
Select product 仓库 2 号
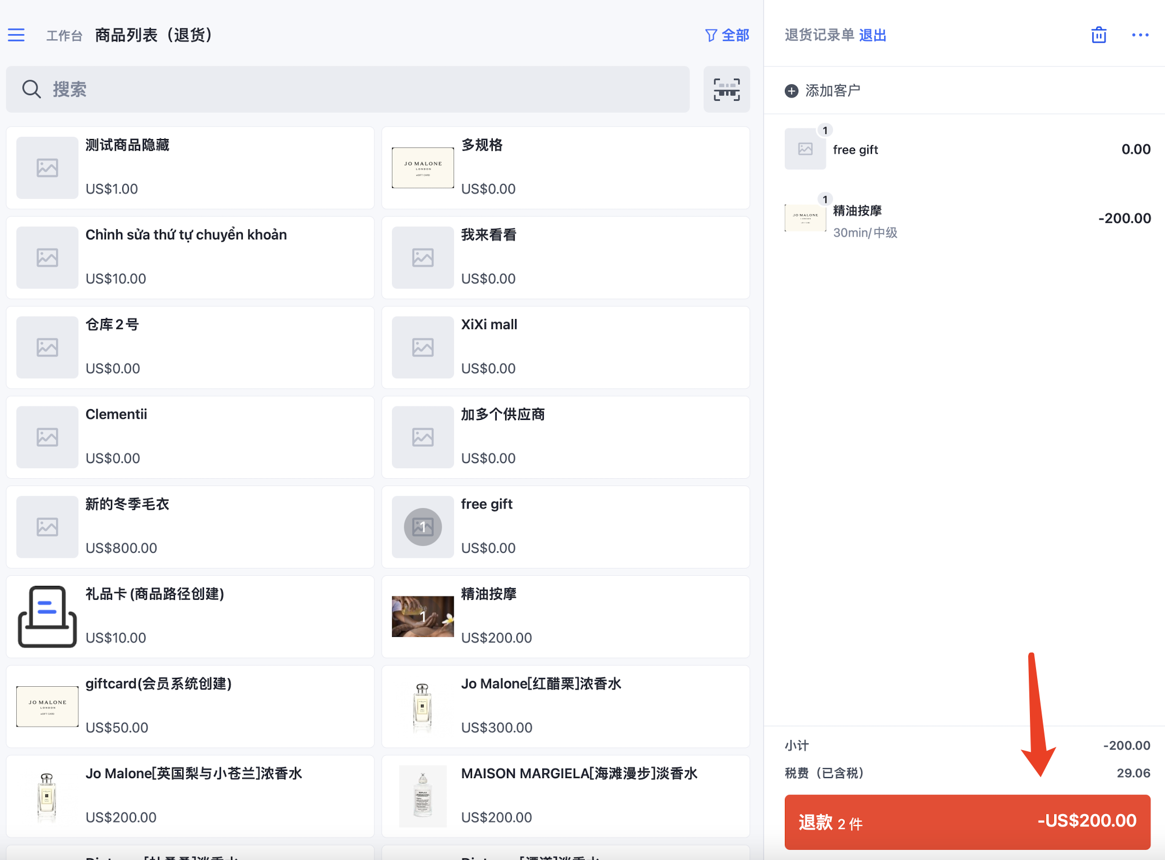190,347
